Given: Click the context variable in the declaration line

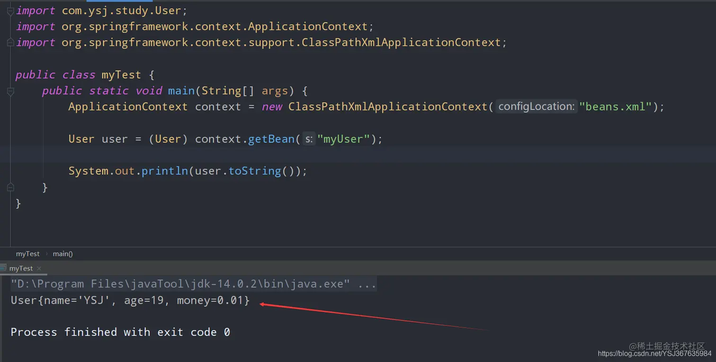Looking at the screenshot, I should coord(218,107).
